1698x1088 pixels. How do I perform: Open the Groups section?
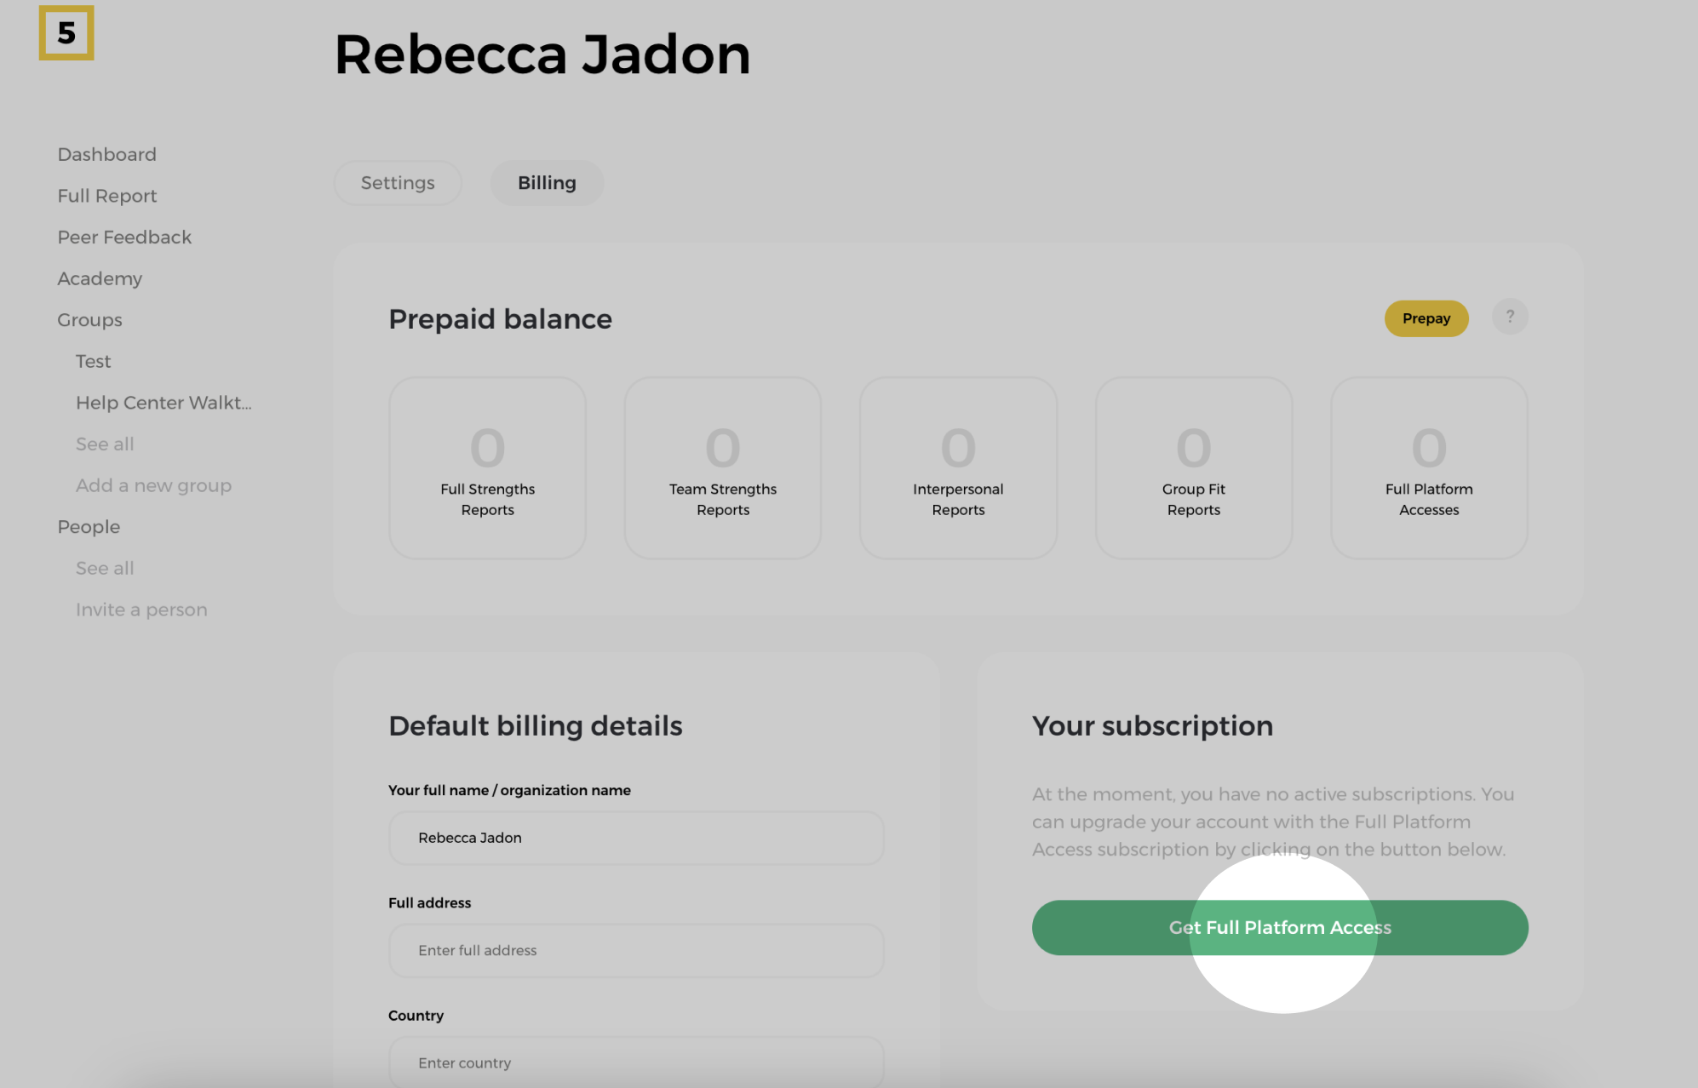tap(89, 320)
